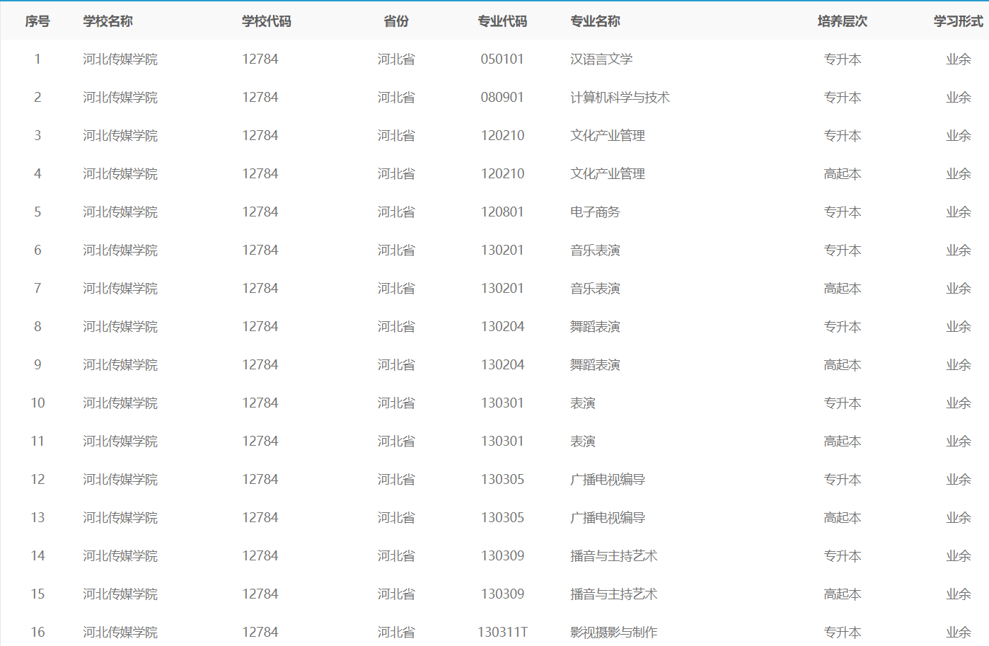Select 音乐表演 in row 7
This screenshot has height=646, width=989.
click(x=595, y=289)
